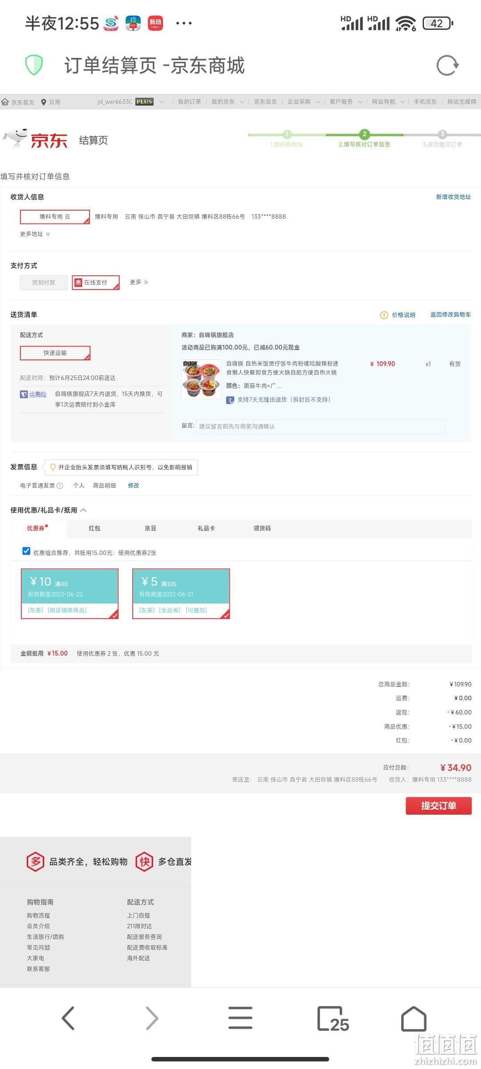Tap the green security shield icon

point(34,65)
